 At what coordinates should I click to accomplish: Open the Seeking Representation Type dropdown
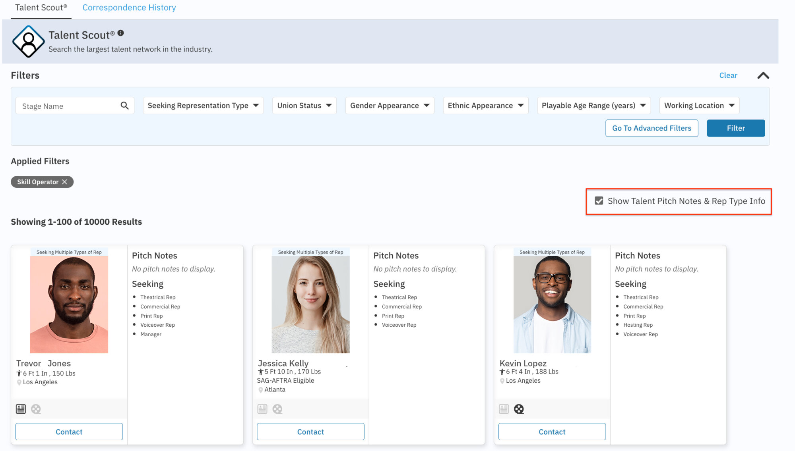[x=203, y=105]
